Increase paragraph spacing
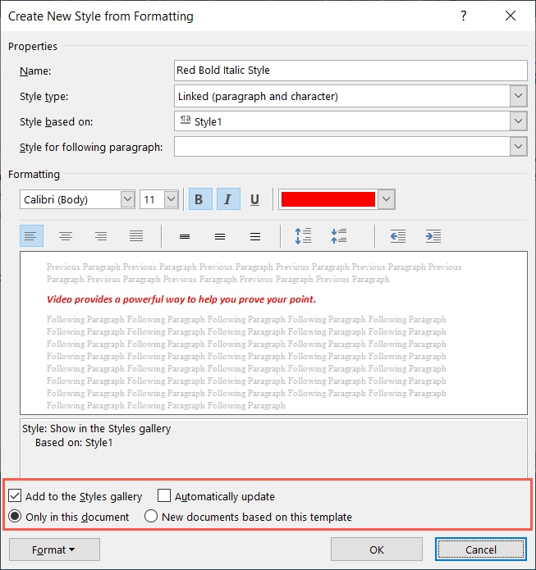536x570 pixels. (303, 236)
